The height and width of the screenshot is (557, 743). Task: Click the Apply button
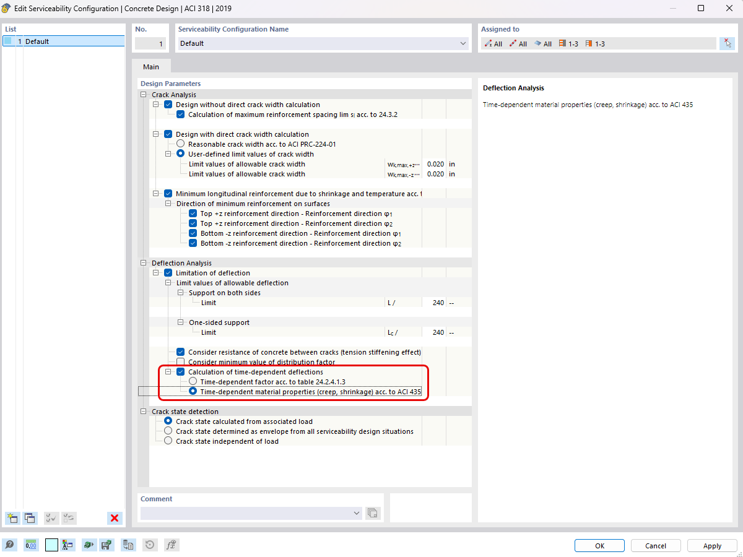[x=711, y=545]
